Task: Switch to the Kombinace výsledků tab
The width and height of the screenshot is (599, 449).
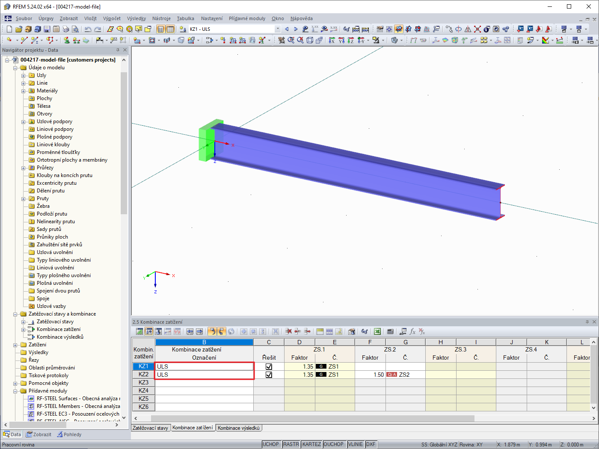Action: 239,428
